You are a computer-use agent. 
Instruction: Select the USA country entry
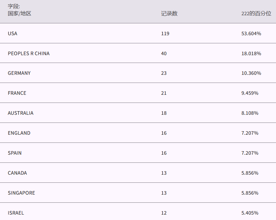click(13, 34)
